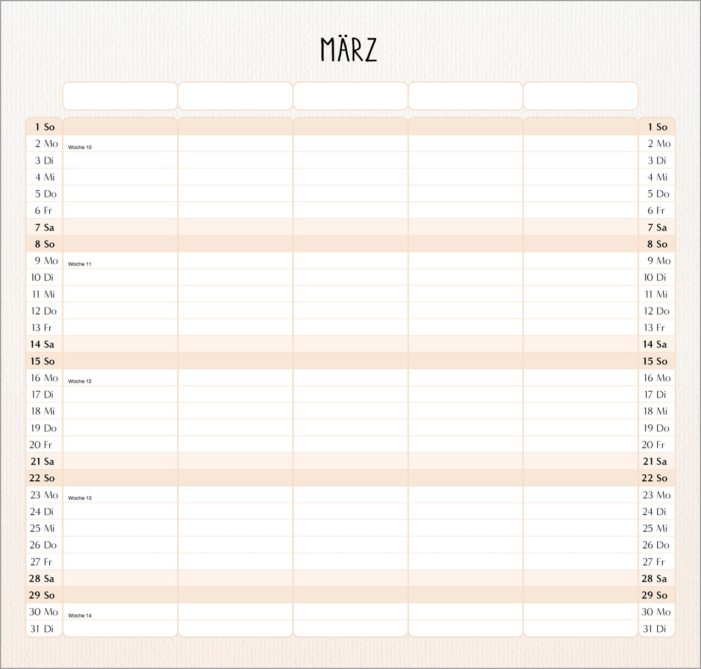The height and width of the screenshot is (669, 701).
Task: Click "12 Do" in the left date column
Action: click(x=44, y=311)
